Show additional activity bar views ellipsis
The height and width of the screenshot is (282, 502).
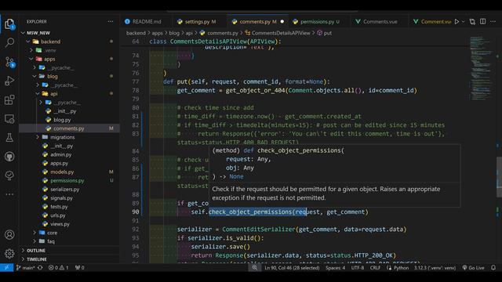9,194
